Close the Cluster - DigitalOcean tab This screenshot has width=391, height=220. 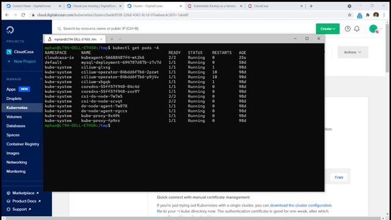tap(181, 6)
